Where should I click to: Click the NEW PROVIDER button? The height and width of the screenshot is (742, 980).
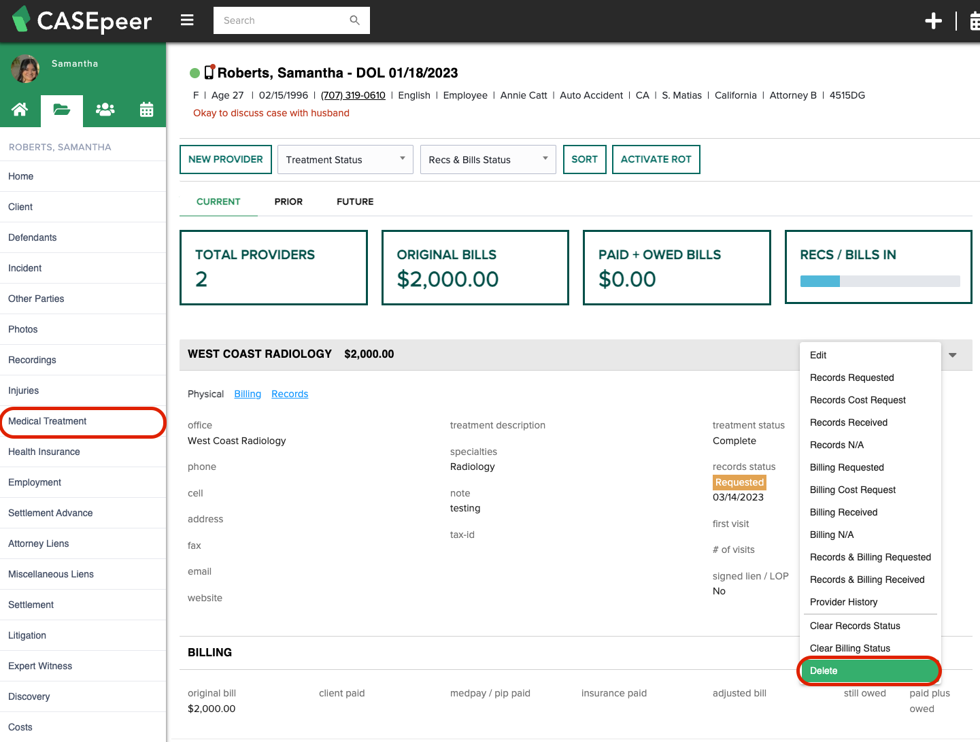pyautogui.click(x=226, y=159)
